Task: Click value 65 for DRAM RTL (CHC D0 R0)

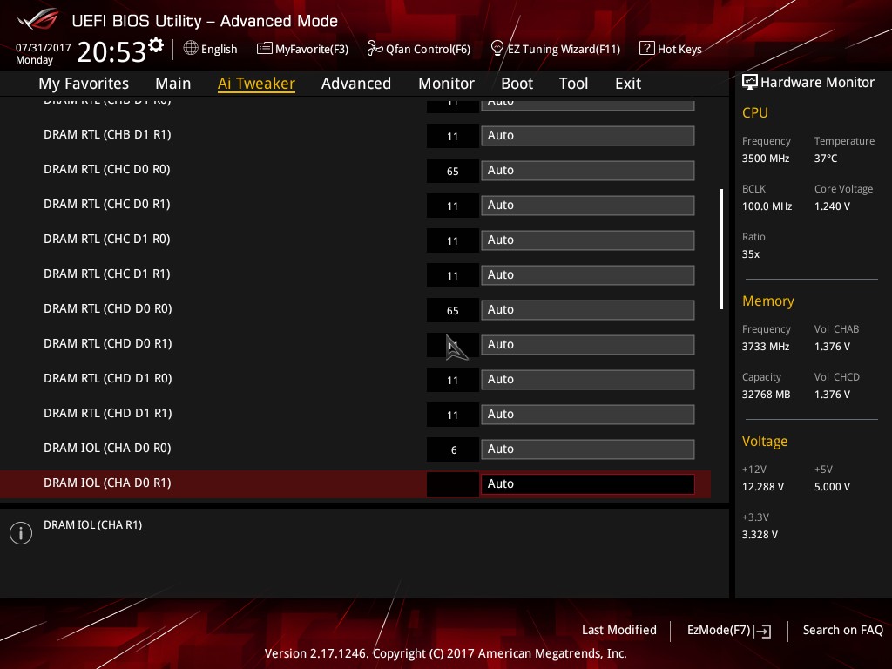Action: click(453, 172)
